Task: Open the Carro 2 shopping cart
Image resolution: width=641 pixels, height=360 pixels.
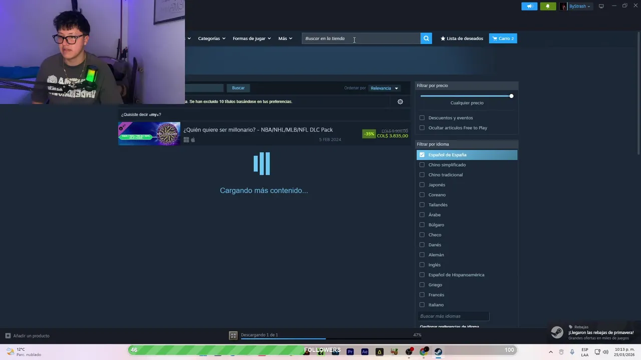Action: [x=503, y=38]
